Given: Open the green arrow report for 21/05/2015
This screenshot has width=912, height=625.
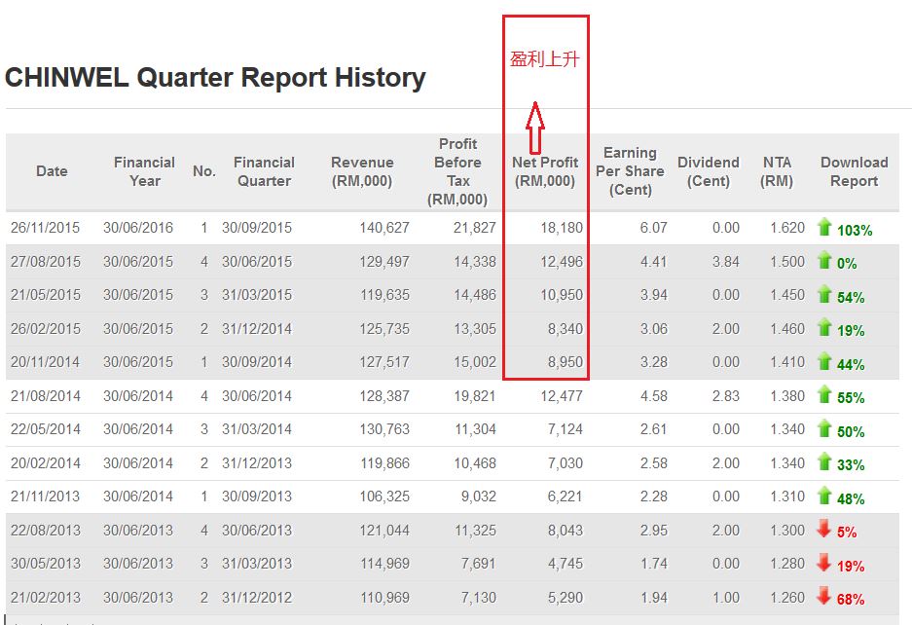Looking at the screenshot, I should pos(824,294).
